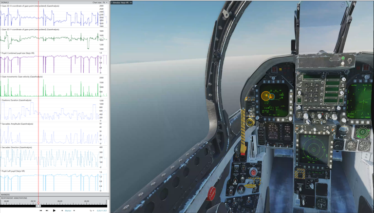Grab handle of Saccades Amplitude signal
374x213 pixels.
(0, 124)
